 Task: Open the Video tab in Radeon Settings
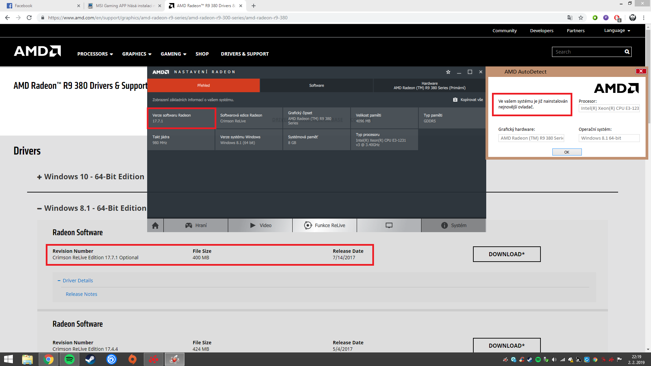(260, 225)
